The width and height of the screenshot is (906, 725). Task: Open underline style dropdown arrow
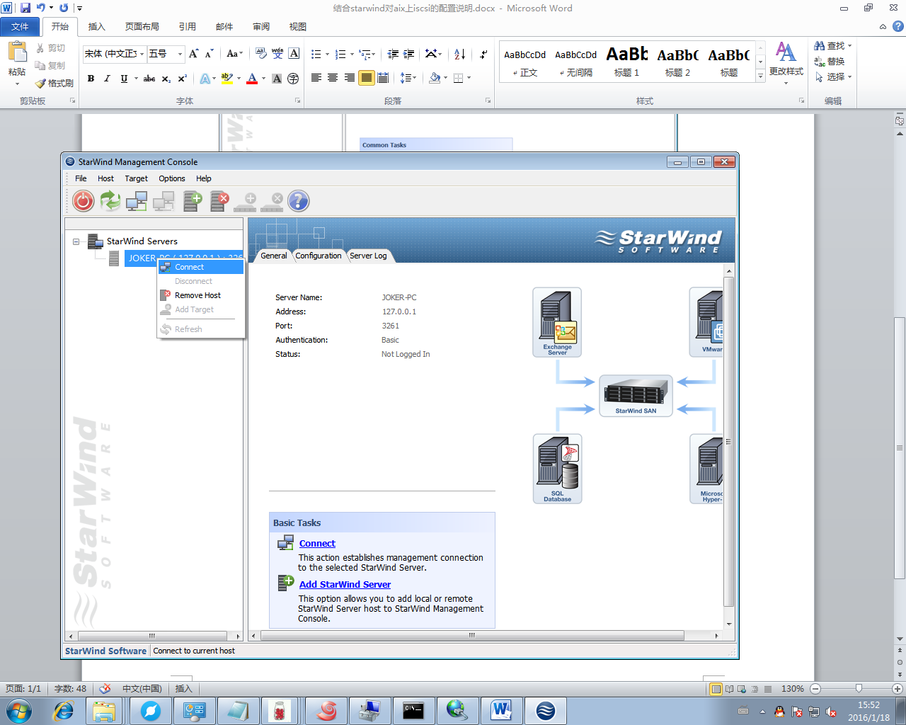(136, 79)
